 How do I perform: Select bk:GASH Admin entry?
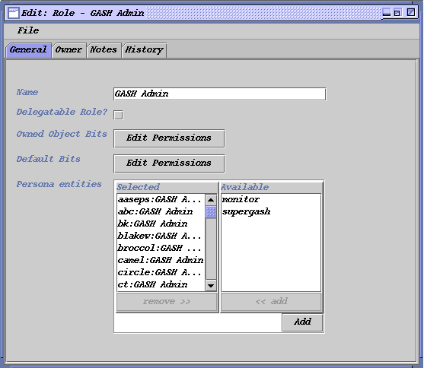[161, 224]
